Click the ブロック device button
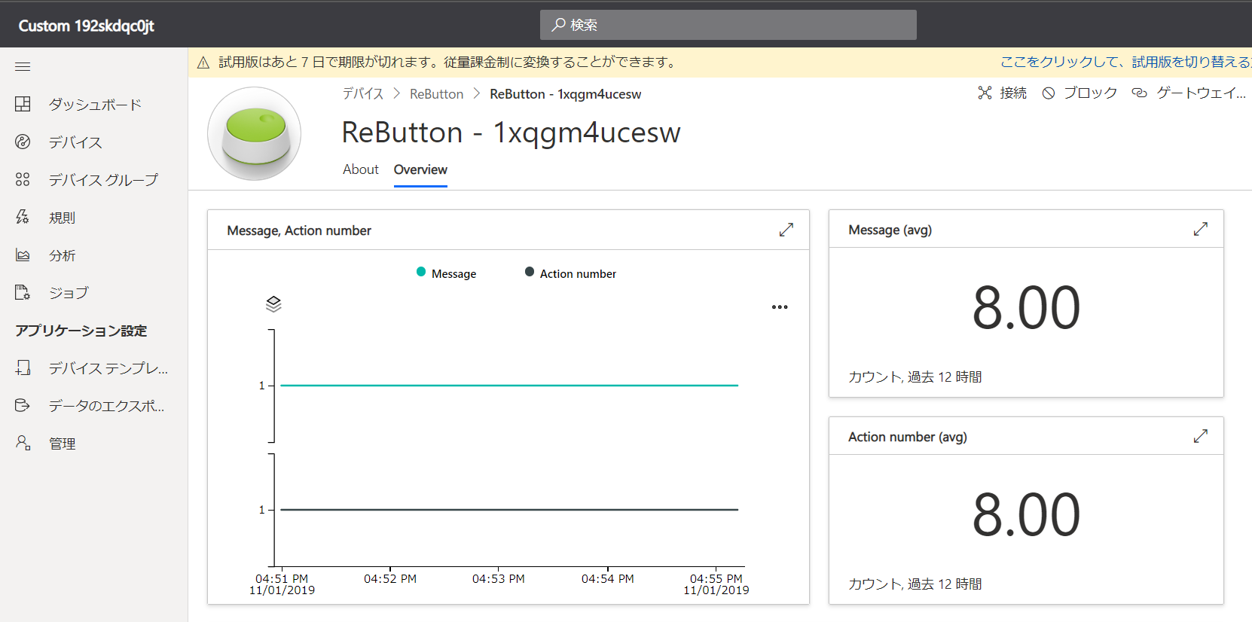Image resolution: width=1252 pixels, height=622 pixels. tap(1079, 93)
